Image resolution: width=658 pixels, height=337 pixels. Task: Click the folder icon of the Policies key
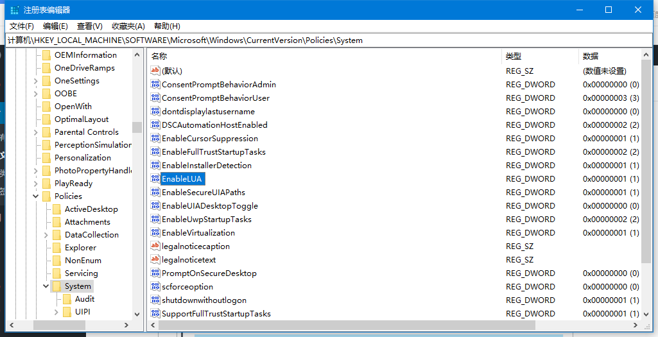tap(47, 196)
